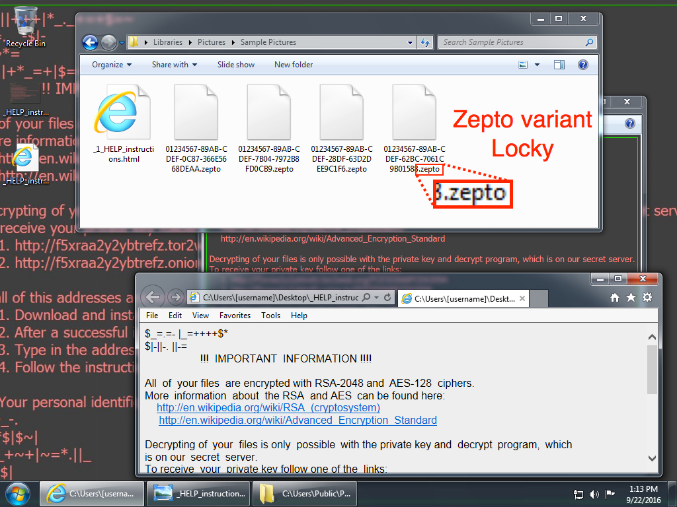
Task: Start the Slide show
Action: [236, 65]
